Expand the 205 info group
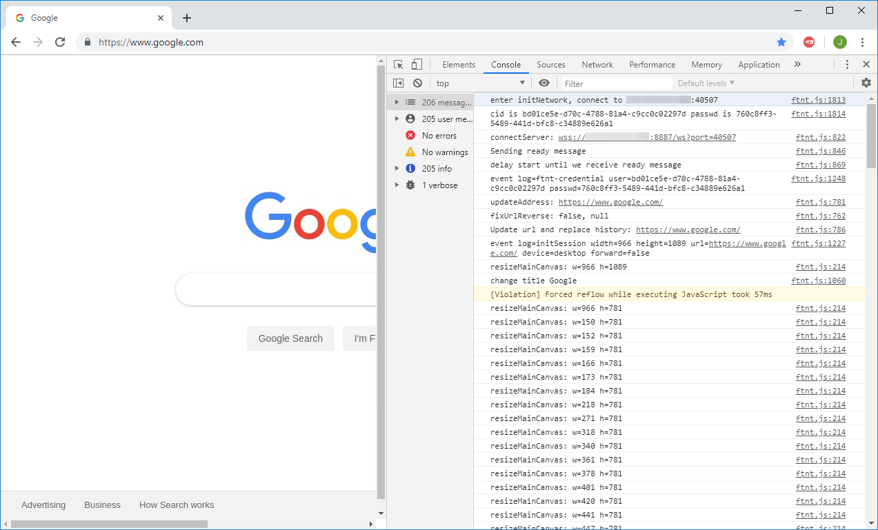Image resolution: width=878 pixels, height=530 pixels. point(397,169)
